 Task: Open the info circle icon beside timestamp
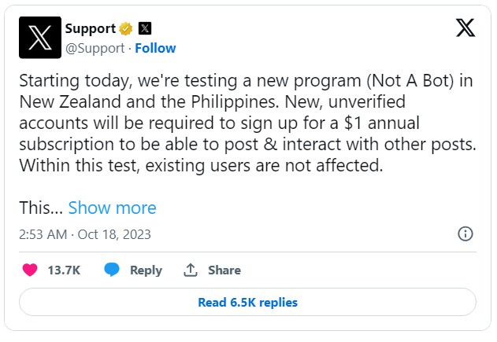(465, 234)
